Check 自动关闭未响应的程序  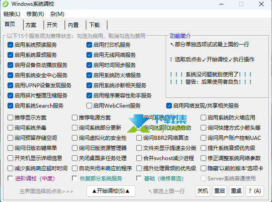point(75,168)
